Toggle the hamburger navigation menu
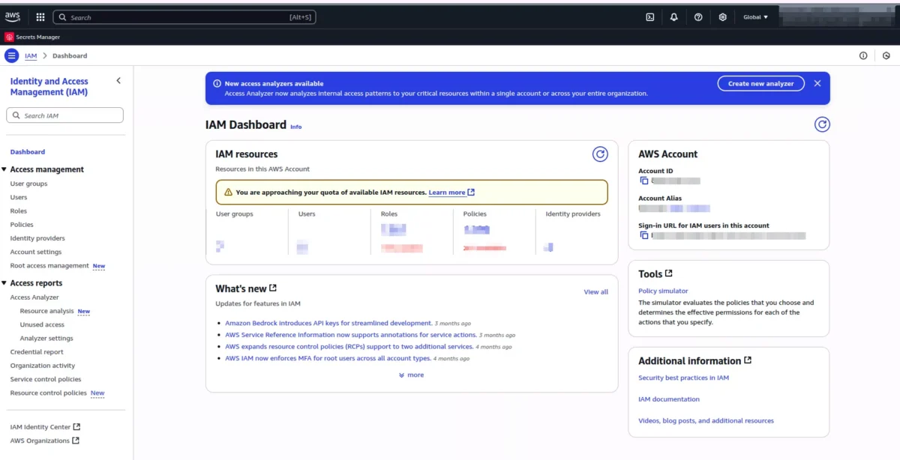Viewport: 900px width, 460px height. [11, 55]
